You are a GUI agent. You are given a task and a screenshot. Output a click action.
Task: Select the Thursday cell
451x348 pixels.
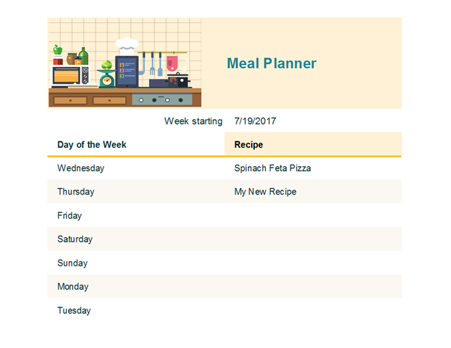click(x=76, y=191)
